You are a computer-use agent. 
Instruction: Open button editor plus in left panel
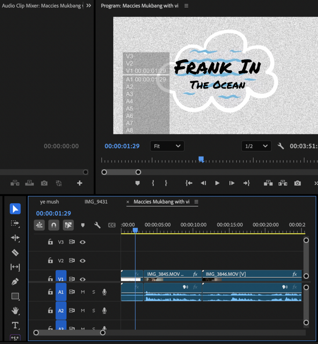(x=79, y=183)
